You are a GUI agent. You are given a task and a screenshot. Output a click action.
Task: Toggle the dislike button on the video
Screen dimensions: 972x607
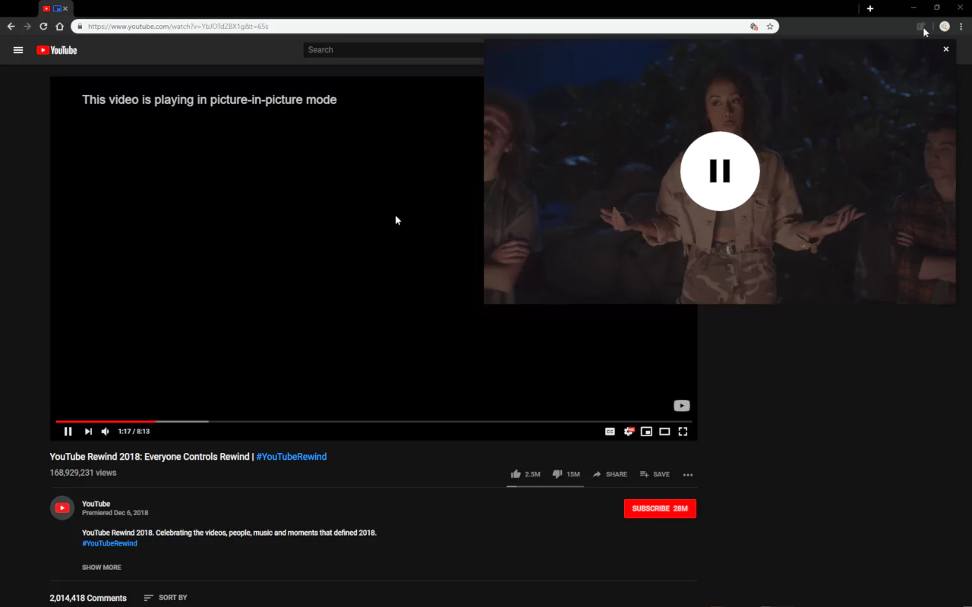(x=557, y=473)
